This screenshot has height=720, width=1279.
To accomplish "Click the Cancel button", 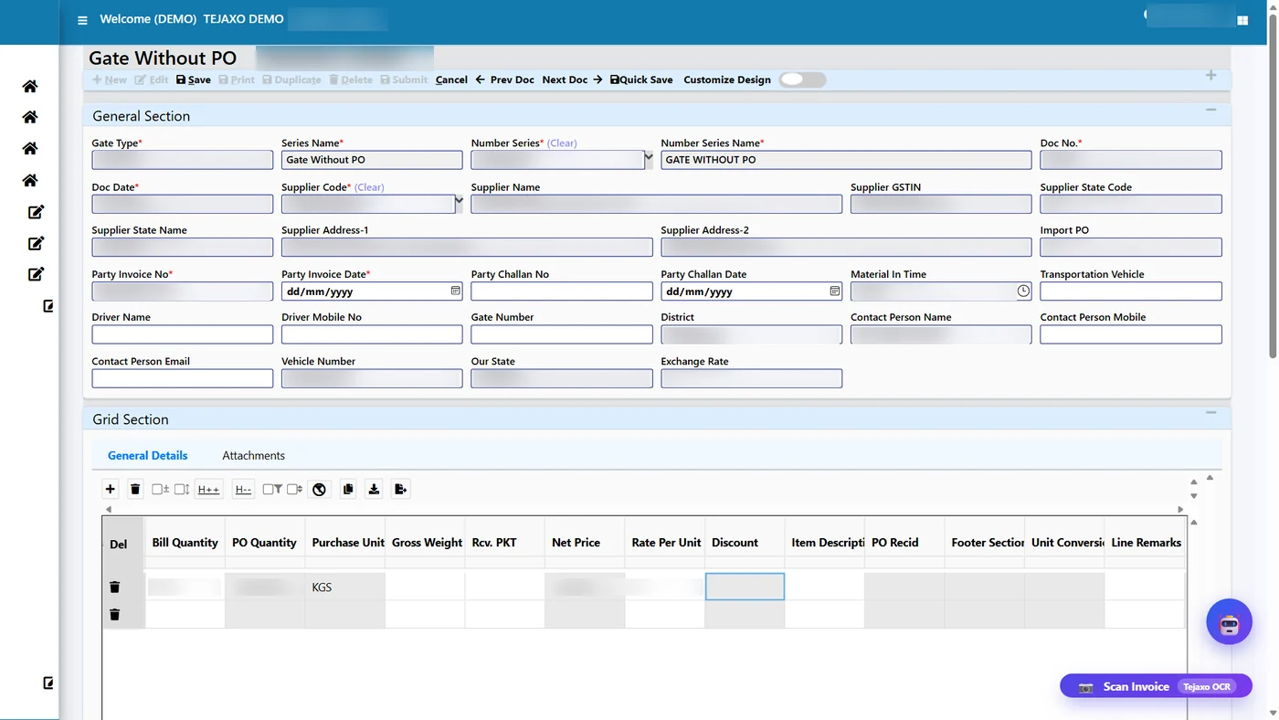I will point(451,79).
